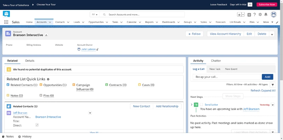283x140 pixels.
Task: Expand the Accounts tab dropdown arrow
Action: click(x=50, y=22)
